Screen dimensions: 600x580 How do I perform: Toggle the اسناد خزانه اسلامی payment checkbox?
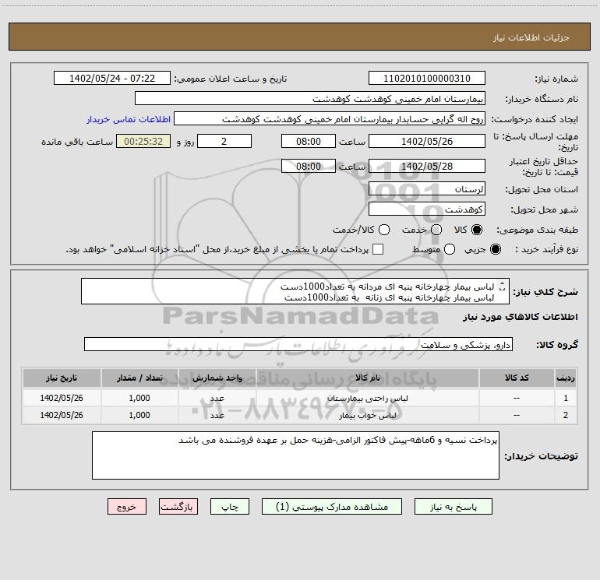coord(378,249)
